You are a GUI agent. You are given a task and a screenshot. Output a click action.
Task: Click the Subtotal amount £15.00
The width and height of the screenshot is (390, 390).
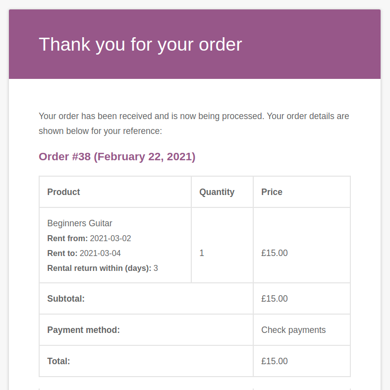pyautogui.click(x=275, y=299)
